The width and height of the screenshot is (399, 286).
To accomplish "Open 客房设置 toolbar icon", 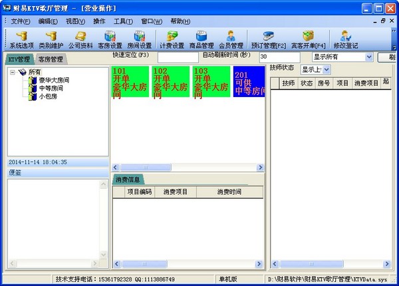I will (x=110, y=40).
